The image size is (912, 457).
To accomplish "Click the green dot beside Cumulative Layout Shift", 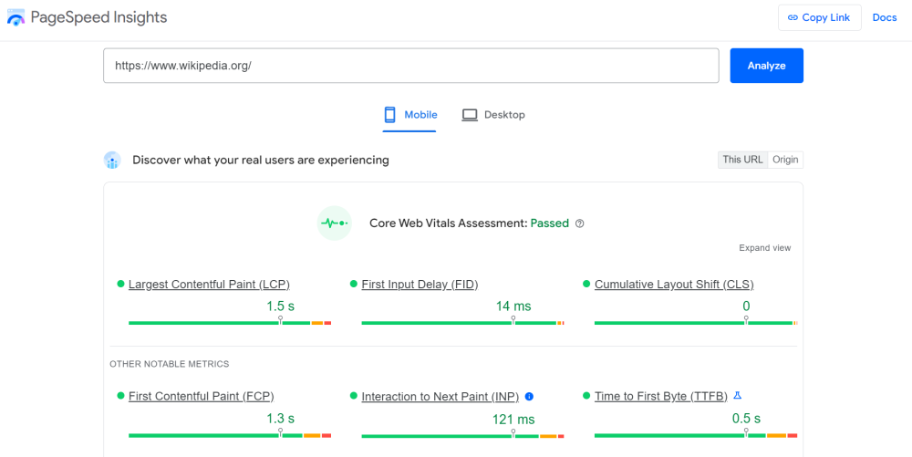I will (586, 284).
